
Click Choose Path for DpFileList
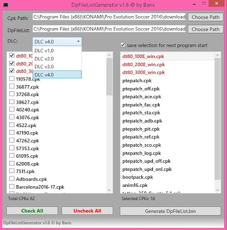coord(206,29)
